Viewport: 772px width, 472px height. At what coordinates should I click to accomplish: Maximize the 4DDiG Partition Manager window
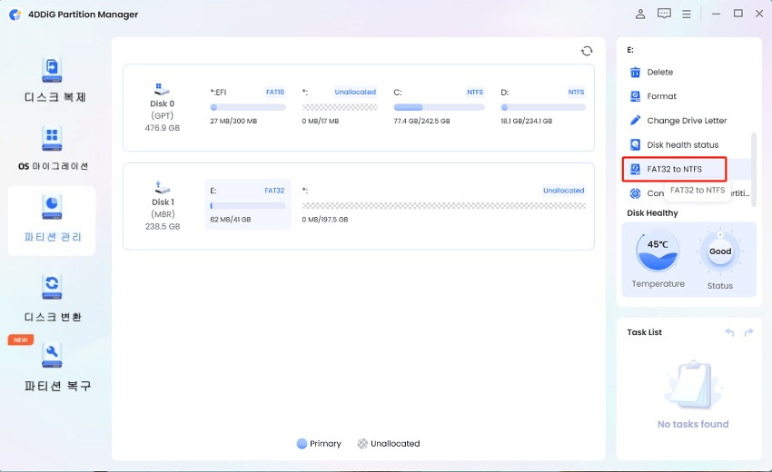click(x=738, y=14)
